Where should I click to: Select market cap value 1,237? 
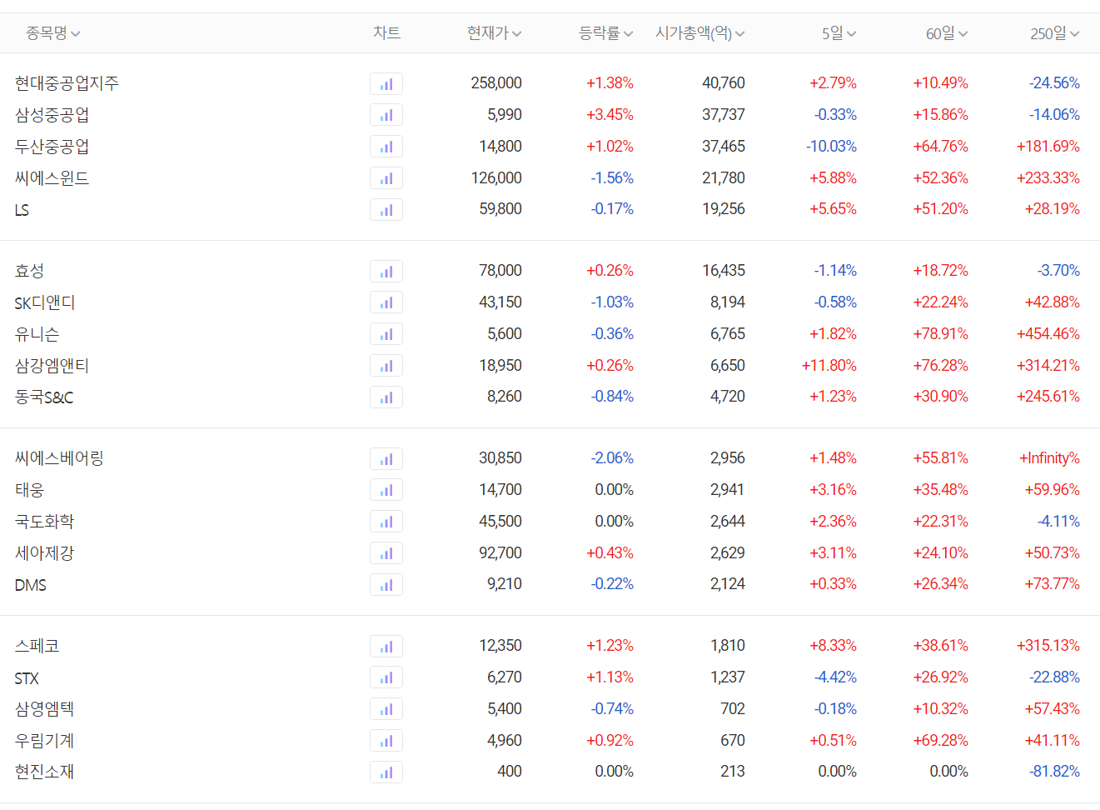(728, 677)
